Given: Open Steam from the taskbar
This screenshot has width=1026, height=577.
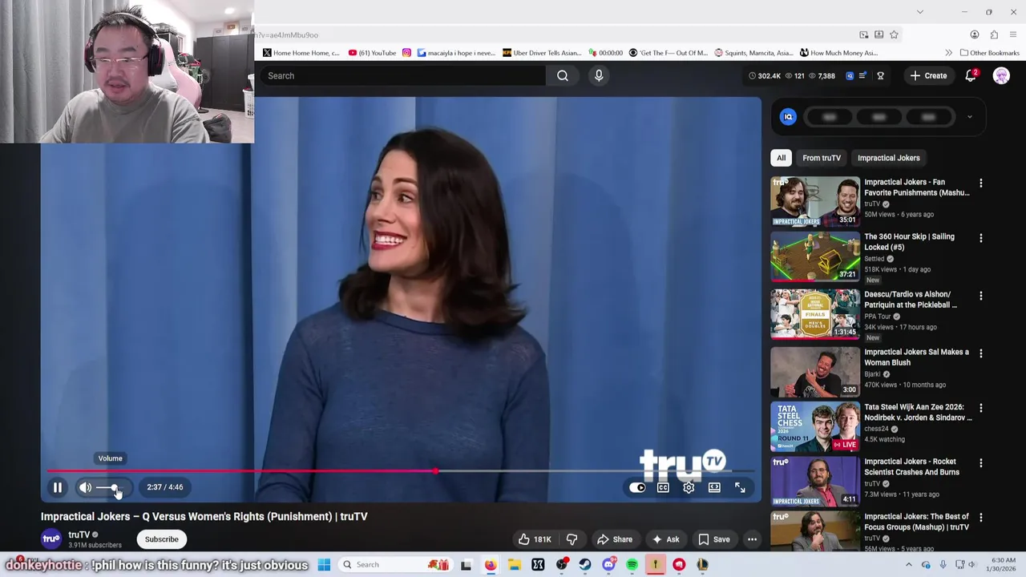Looking at the screenshot, I should [x=584, y=565].
